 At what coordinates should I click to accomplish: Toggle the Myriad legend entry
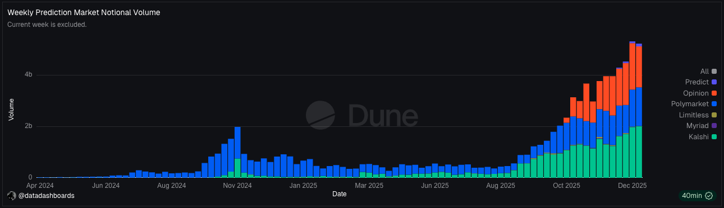tap(702, 126)
